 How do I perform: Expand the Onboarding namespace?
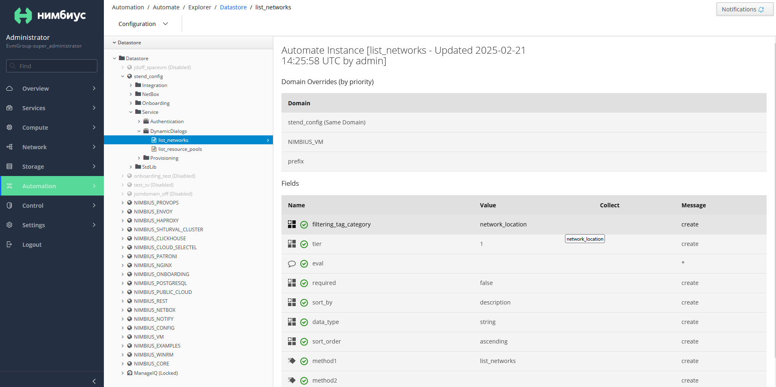[x=131, y=103]
